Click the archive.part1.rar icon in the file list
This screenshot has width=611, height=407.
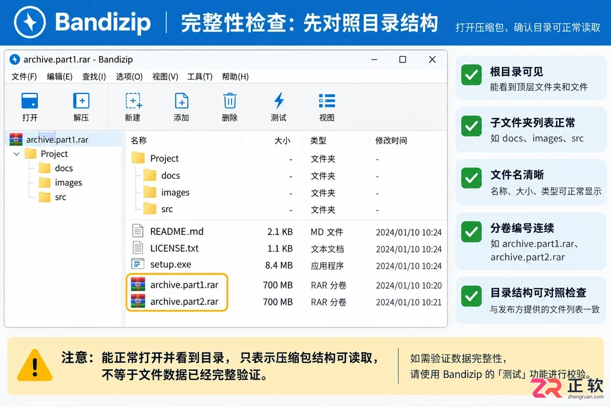[138, 284]
